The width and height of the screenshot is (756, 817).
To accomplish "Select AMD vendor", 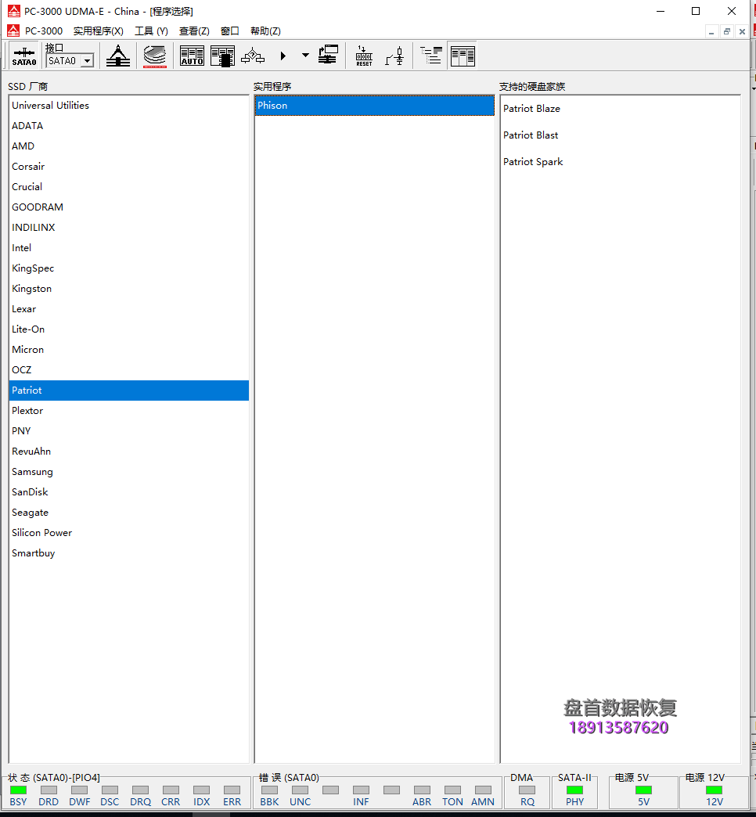I will tap(128, 146).
